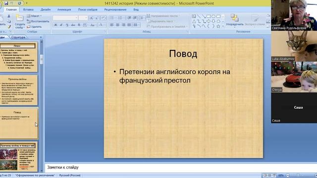Open the font size combo box
The height and width of the screenshot is (178, 317).
point(83,18)
